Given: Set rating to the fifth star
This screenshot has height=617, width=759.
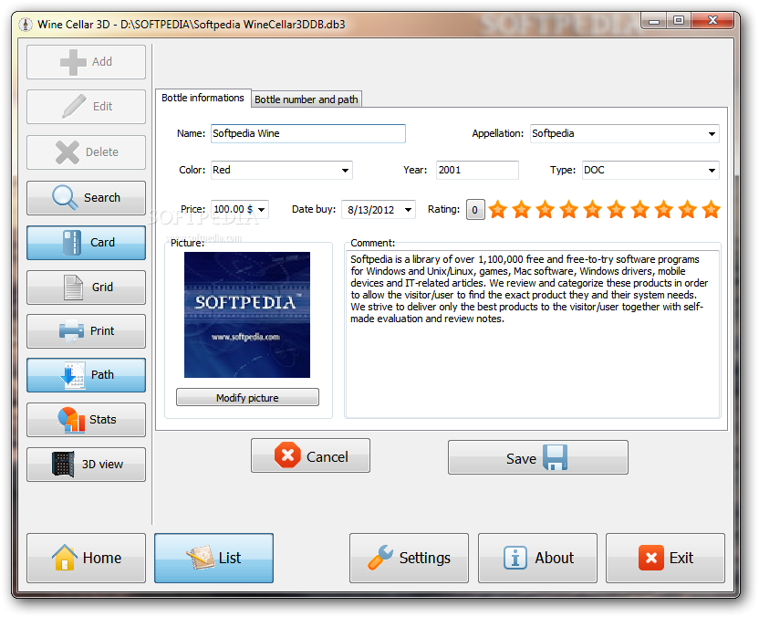Looking at the screenshot, I should coord(592,210).
